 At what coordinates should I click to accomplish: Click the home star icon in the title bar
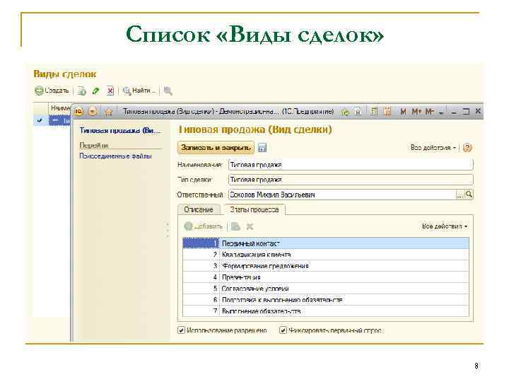click(x=108, y=112)
